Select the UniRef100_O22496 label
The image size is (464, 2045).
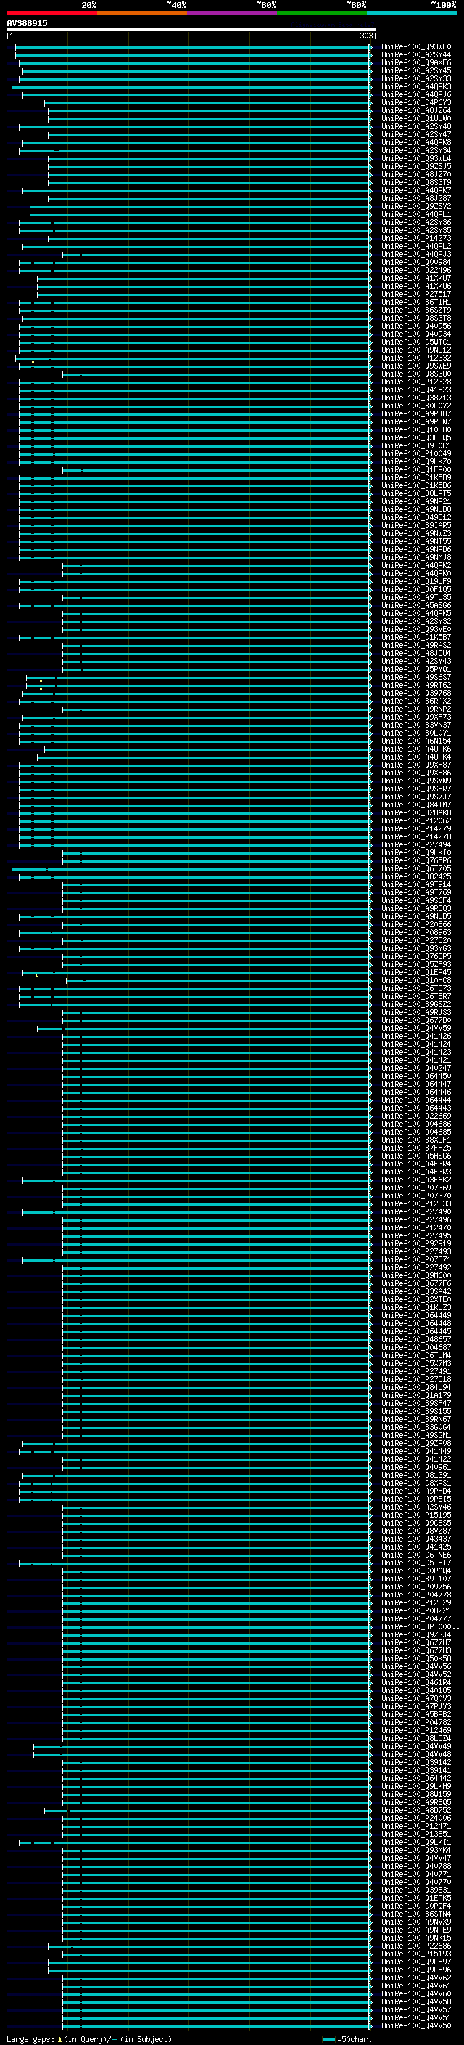pyautogui.click(x=415, y=270)
